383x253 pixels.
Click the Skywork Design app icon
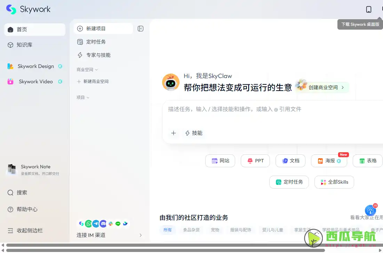(x=10, y=66)
